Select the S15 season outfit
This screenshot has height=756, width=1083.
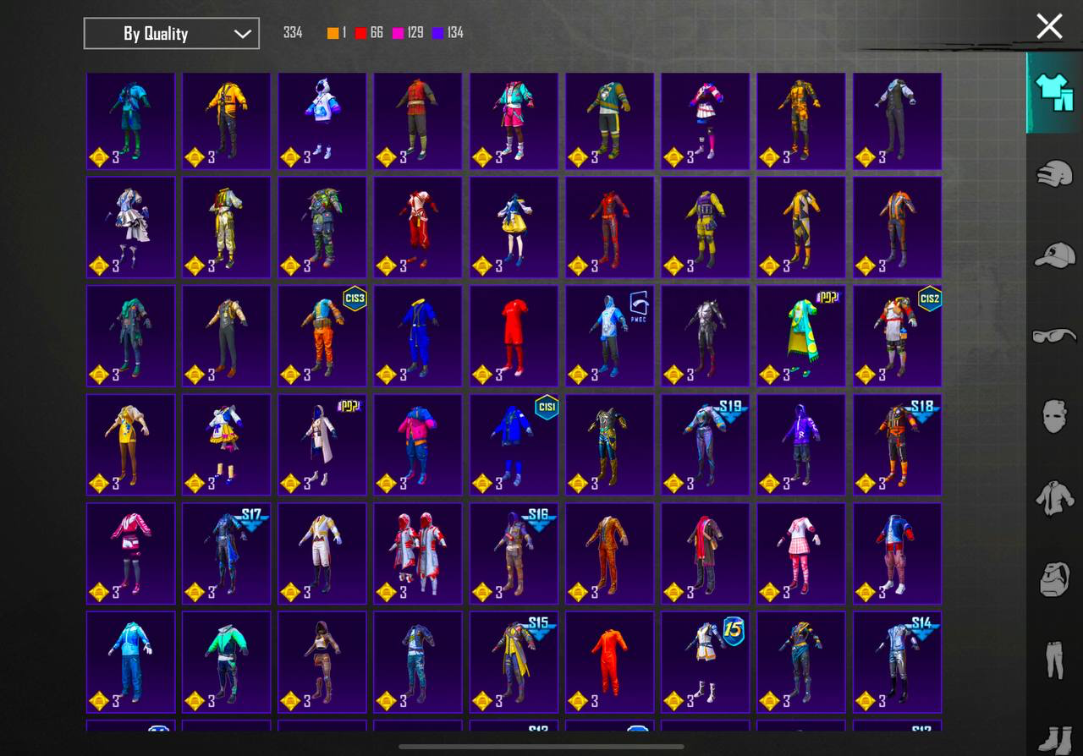click(514, 662)
